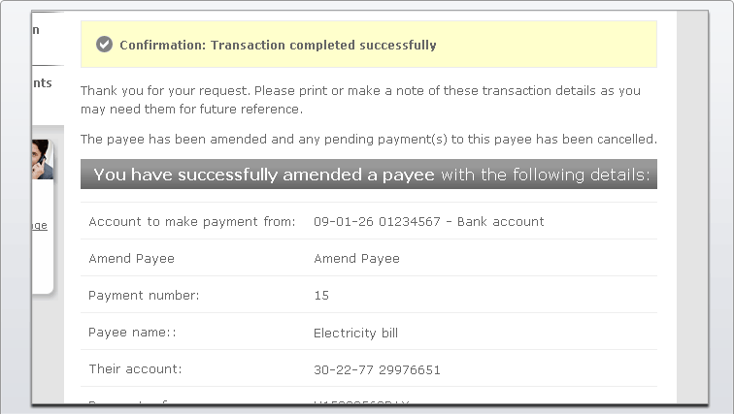Click the payment number value 15
The width and height of the screenshot is (734, 414).
[x=321, y=296]
